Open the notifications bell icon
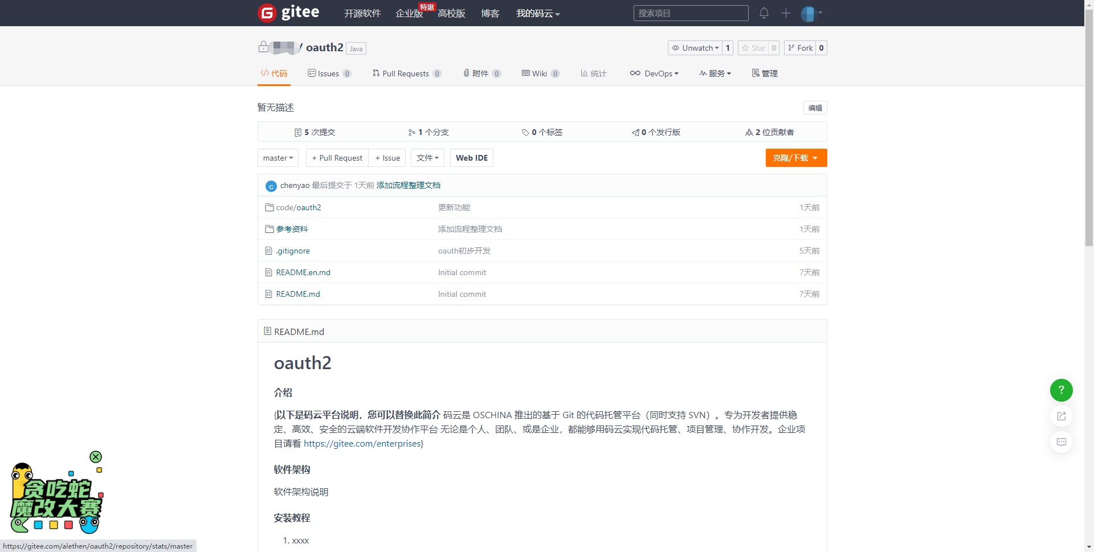Viewport: 1094px width, 552px height. (x=764, y=13)
